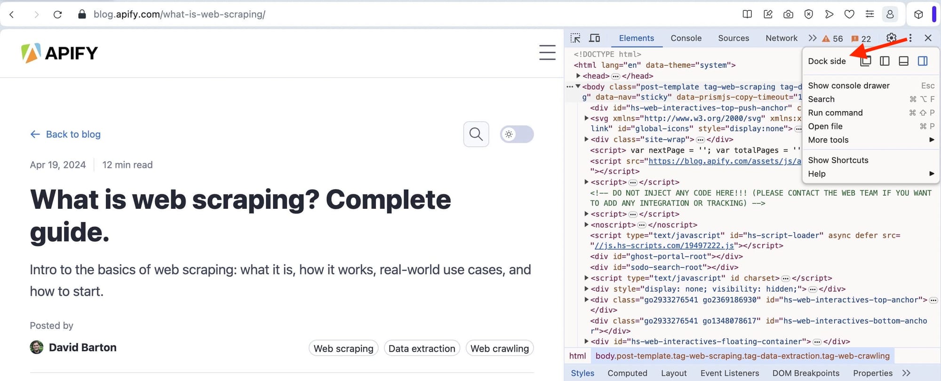
Task: Choose Open file menu item
Action: 871,126
